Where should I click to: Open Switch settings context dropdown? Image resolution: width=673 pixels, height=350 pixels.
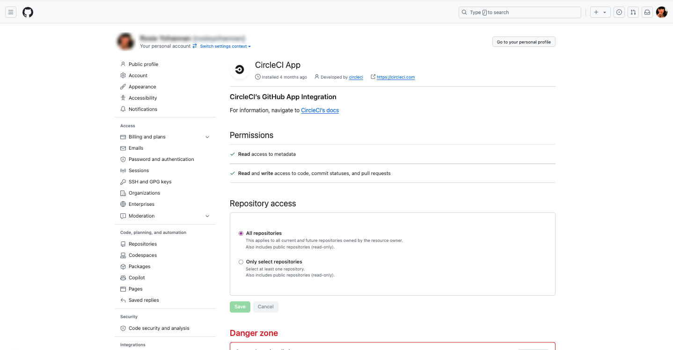pos(225,46)
